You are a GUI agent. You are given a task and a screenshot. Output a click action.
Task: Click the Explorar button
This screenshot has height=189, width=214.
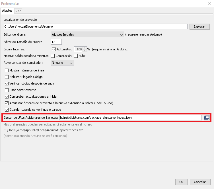pyautogui.click(x=199, y=26)
